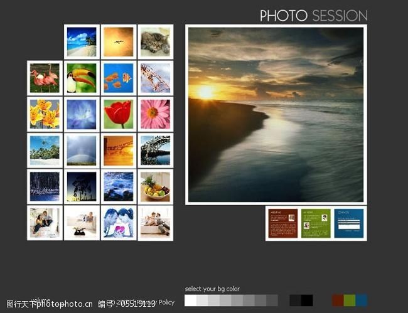Open the blue Contacts panel
Image resolution: width=408 pixels, height=313 pixels.
349,223
